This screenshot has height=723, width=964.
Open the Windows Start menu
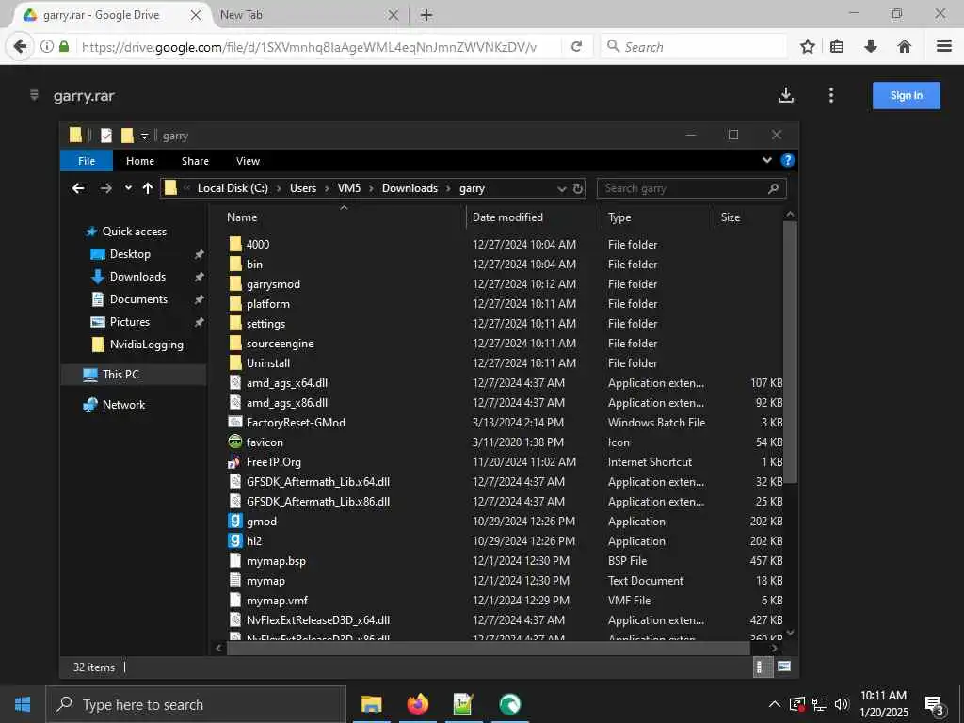pos(23,704)
